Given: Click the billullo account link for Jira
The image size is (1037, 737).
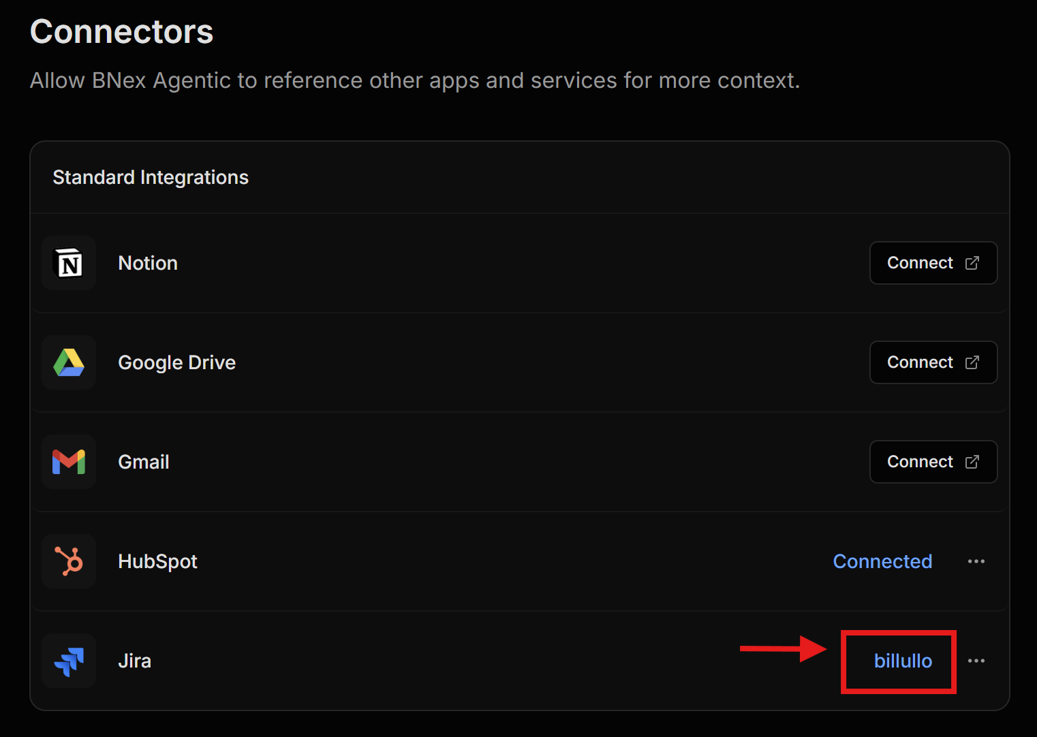Looking at the screenshot, I should pos(903,661).
